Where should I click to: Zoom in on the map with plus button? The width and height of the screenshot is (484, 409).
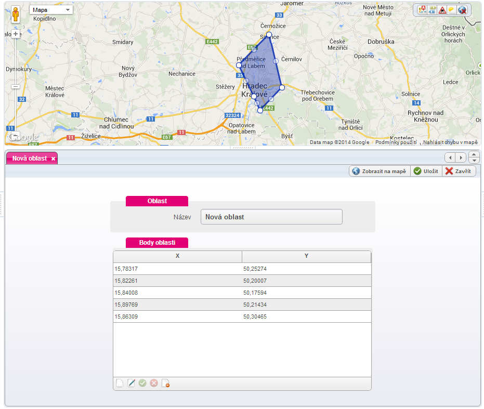coord(16,34)
